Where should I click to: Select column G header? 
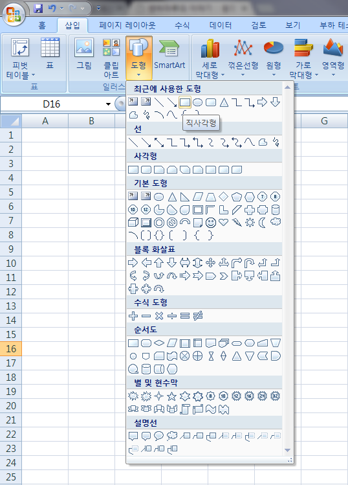coord(324,121)
